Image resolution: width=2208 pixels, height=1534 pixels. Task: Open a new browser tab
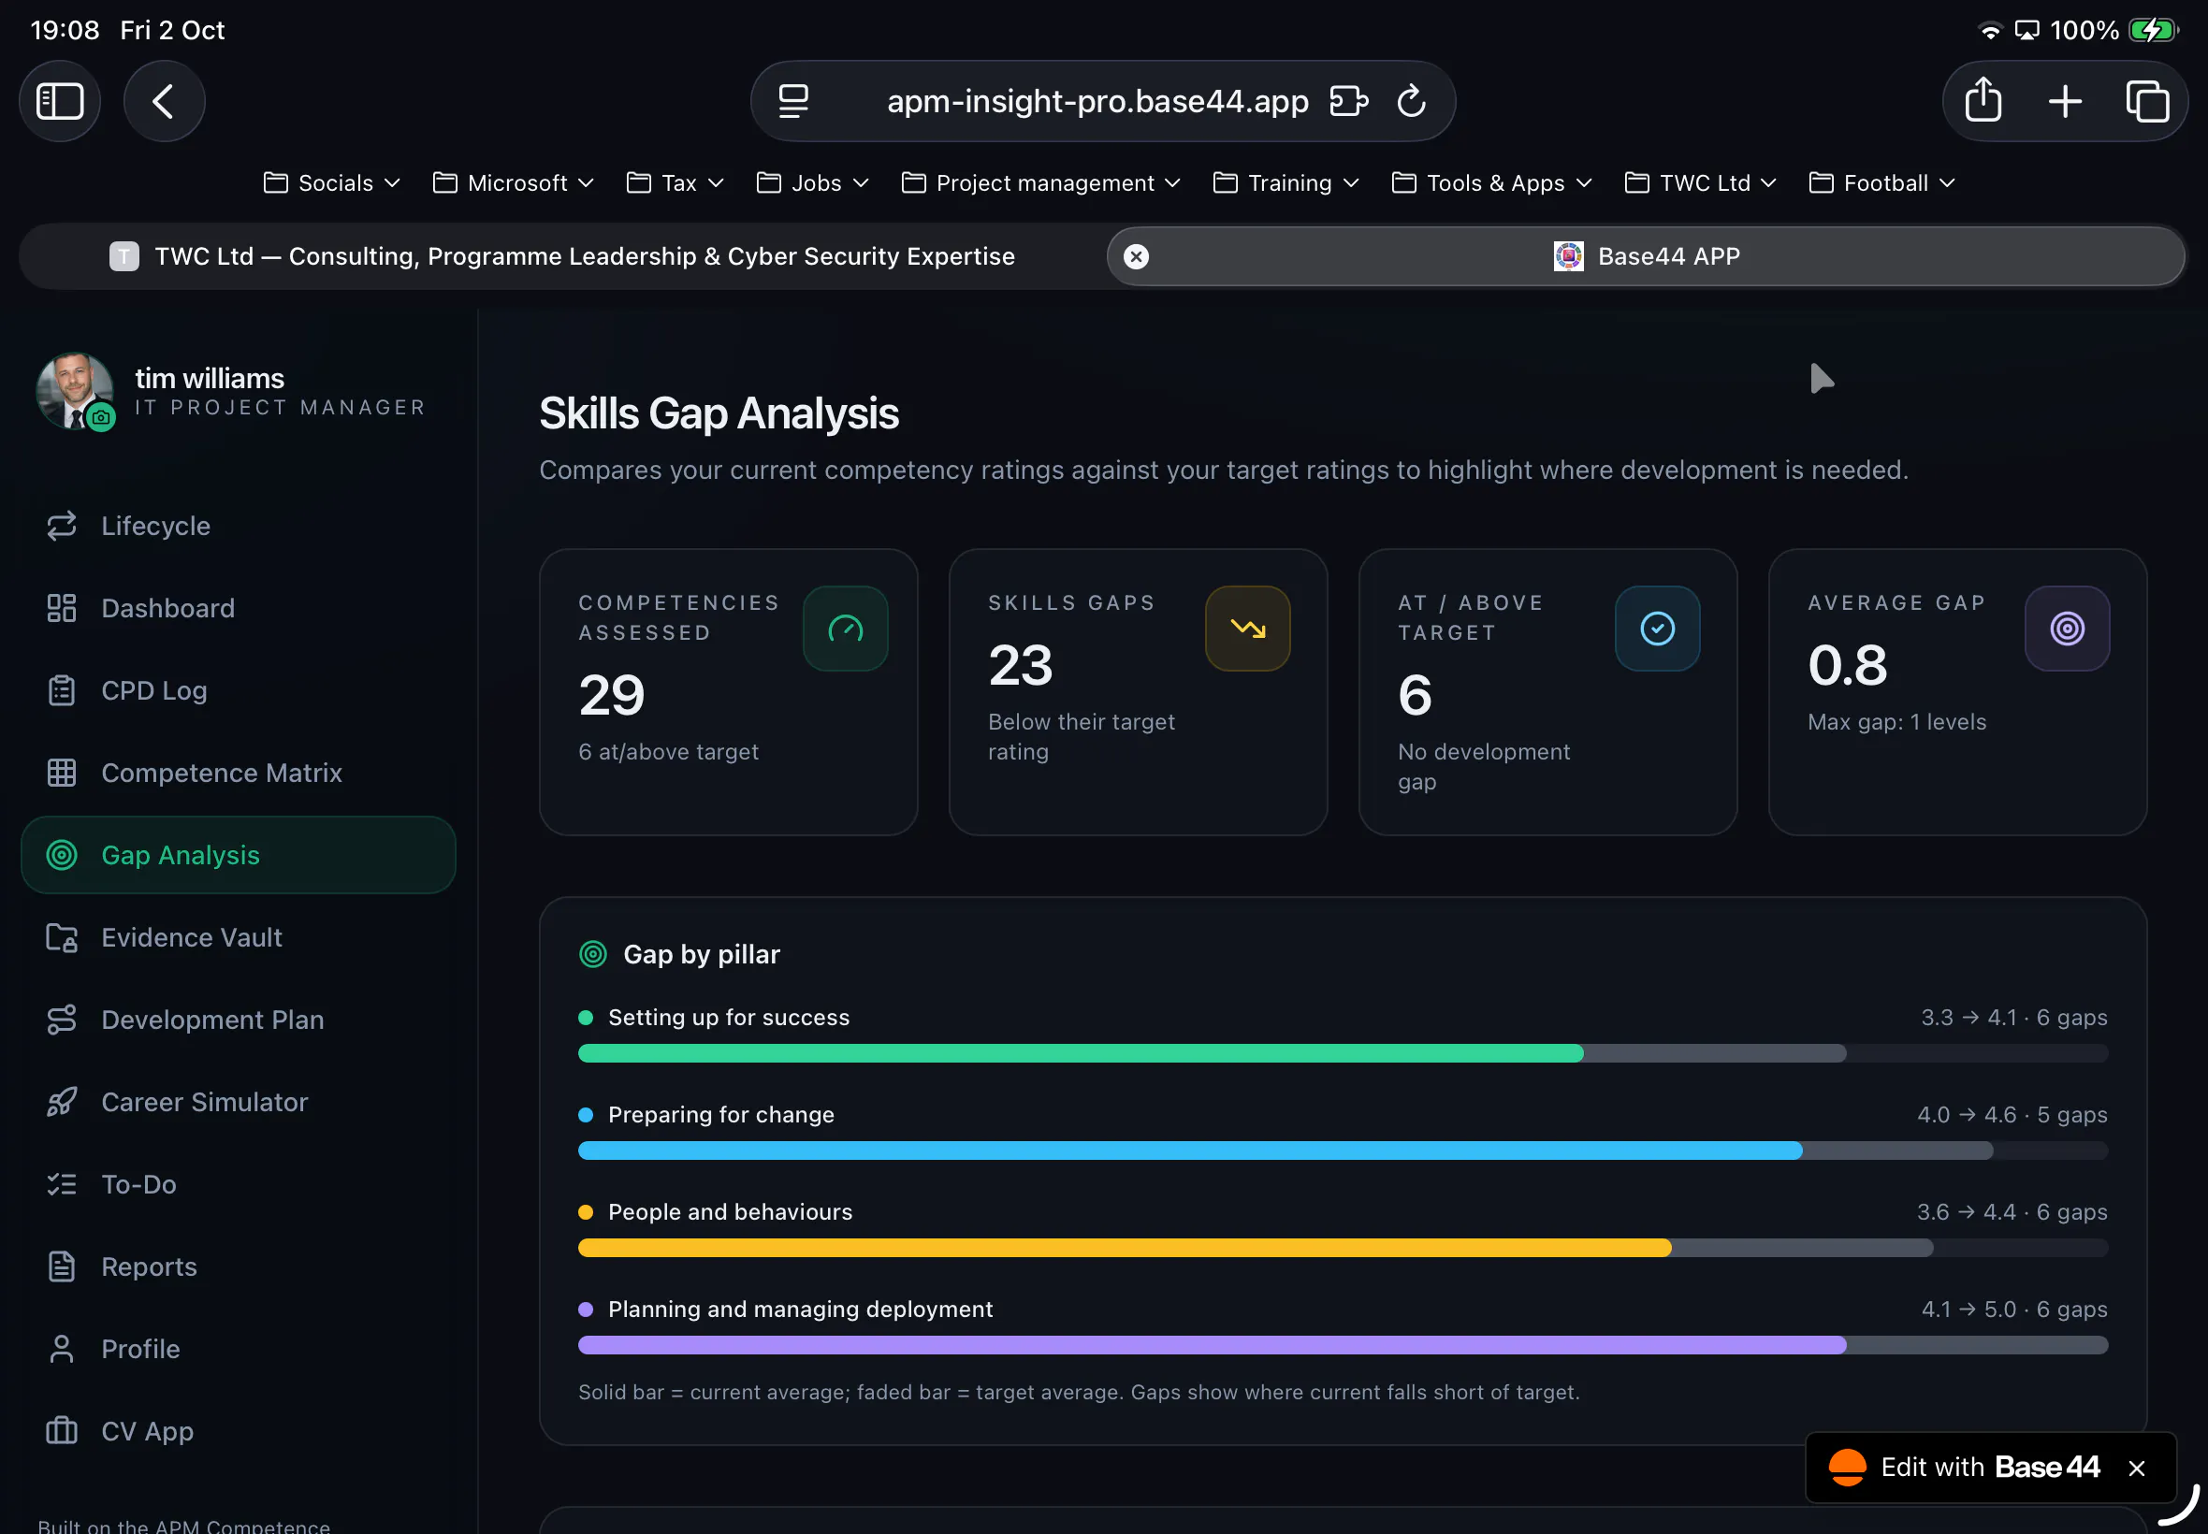point(2065,101)
